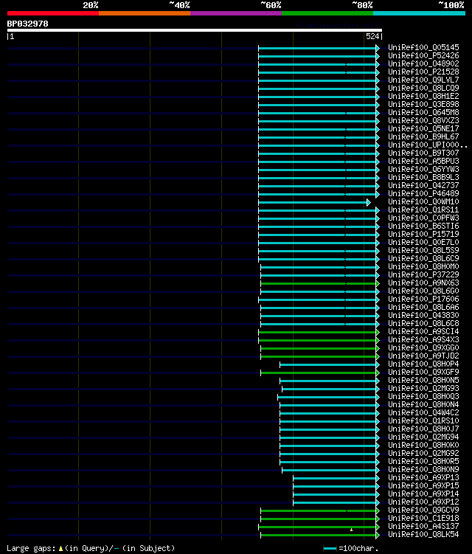472x554 pixels.
Task: Click the UniRef100_P21528 label
Action: [423, 72]
